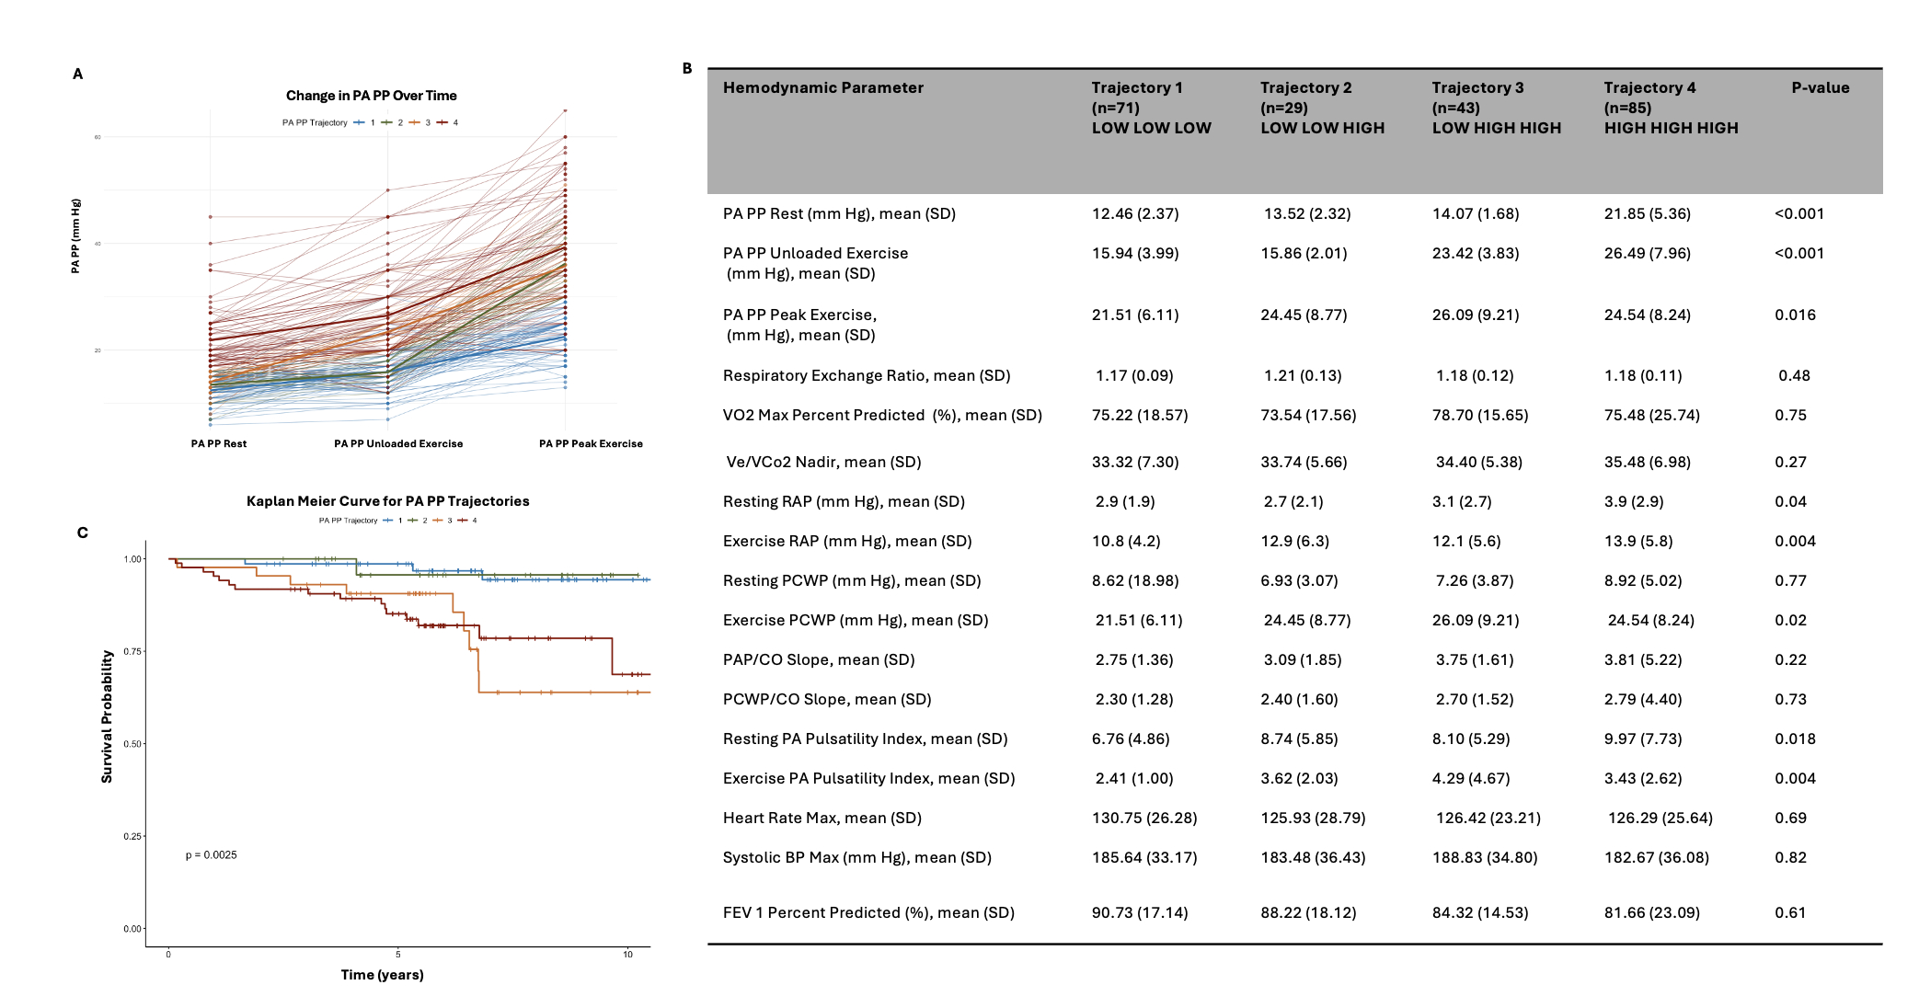Click the 'PA PP Peak Exercise' x-axis label

pos(591,443)
